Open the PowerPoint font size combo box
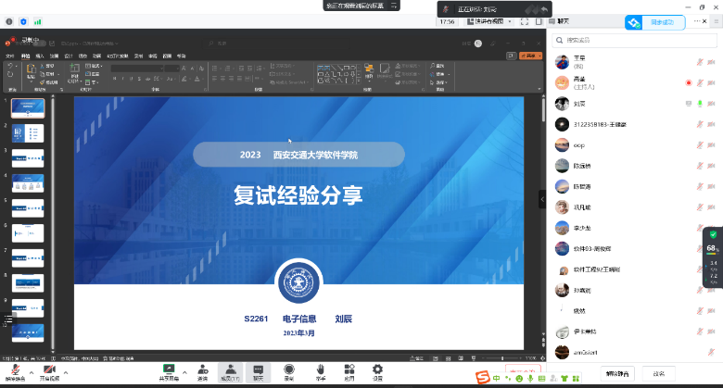723x388 pixels. (x=172, y=69)
